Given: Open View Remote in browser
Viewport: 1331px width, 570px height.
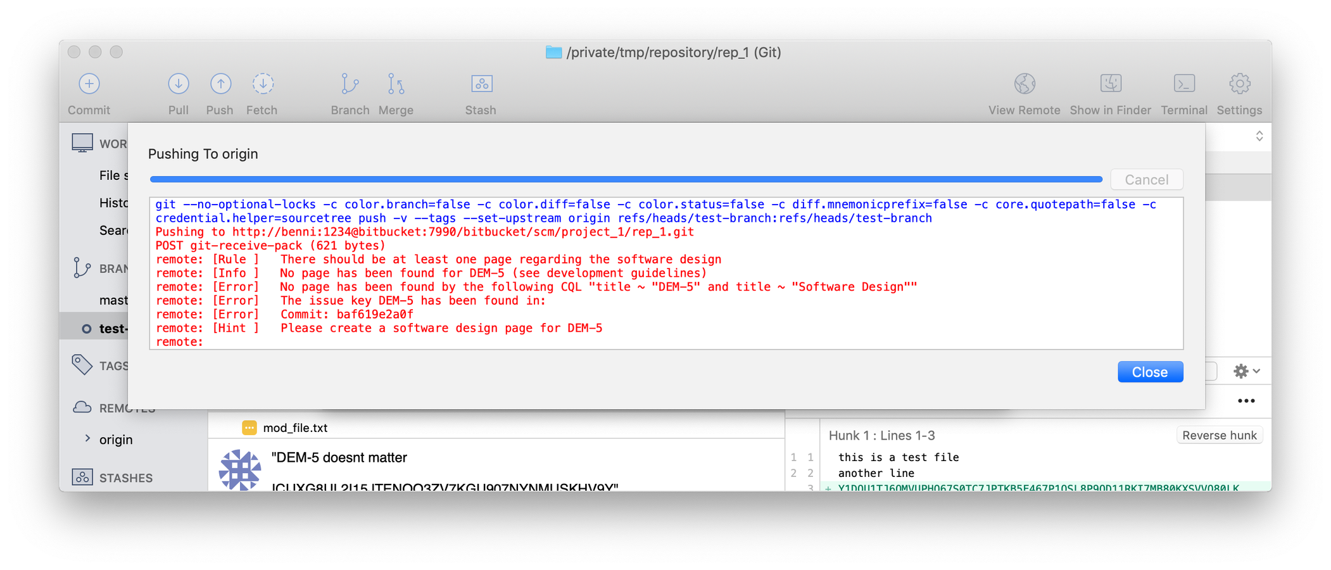Looking at the screenshot, I should click(1025, 84).
